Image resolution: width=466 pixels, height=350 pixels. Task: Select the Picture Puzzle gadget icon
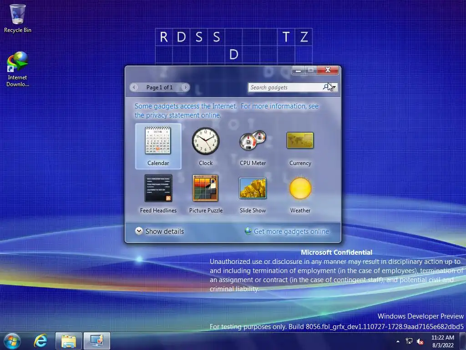[x=205, y=188]
